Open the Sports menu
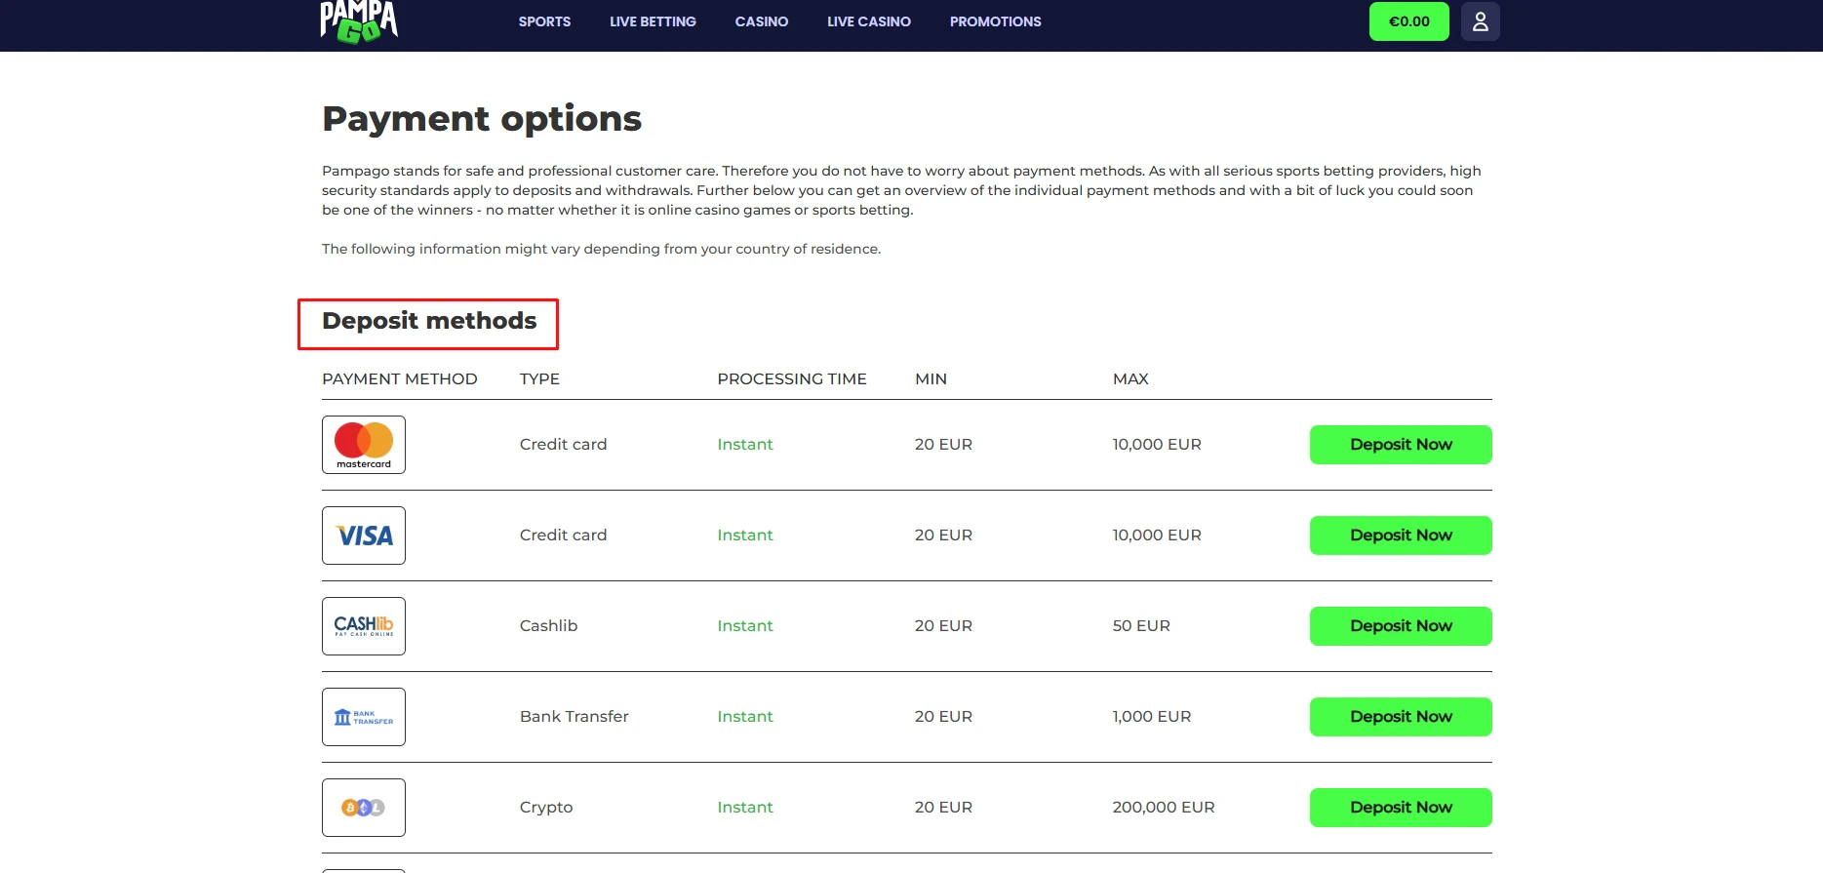The width and height of the screenshot is (1823, 873). [x=544, y=21]
